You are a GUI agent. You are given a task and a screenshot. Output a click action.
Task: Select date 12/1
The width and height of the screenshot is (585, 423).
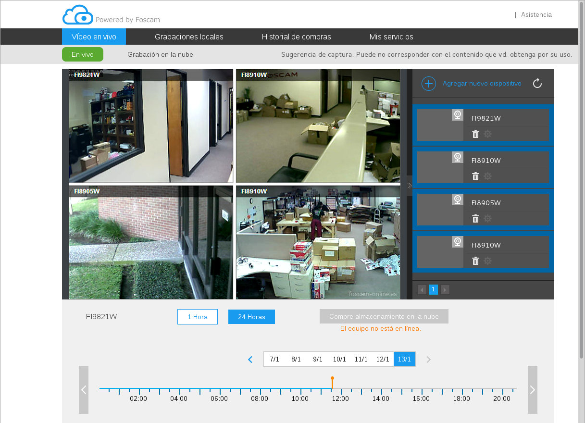383,359
